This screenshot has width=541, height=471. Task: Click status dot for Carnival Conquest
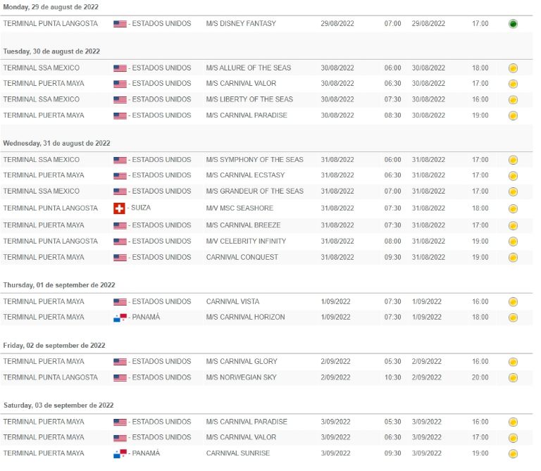[x=513, y=258]
